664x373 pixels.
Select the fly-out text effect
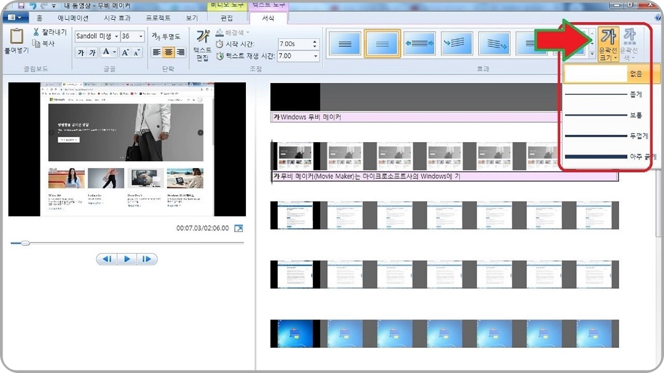(494, 43)
